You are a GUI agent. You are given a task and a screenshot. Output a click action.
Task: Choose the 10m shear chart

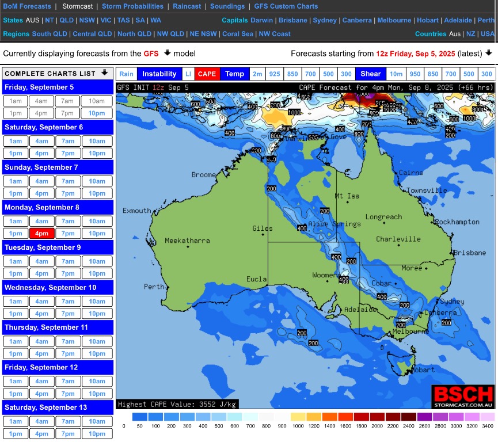(x=396, y=74)
